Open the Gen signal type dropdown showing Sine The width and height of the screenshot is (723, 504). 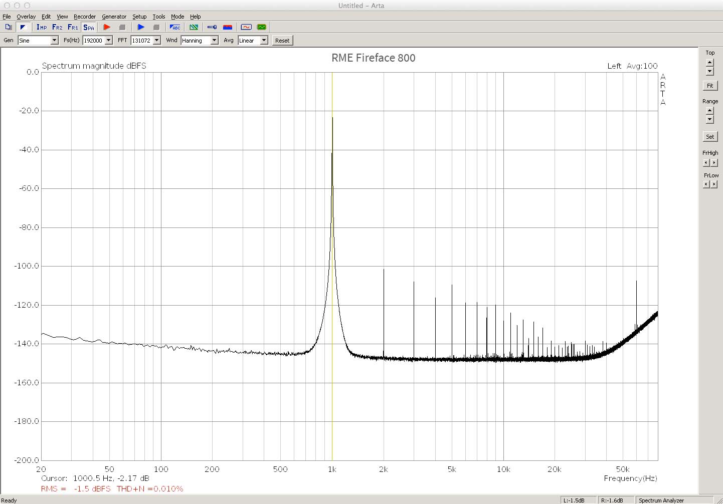[x=38, y=40]
